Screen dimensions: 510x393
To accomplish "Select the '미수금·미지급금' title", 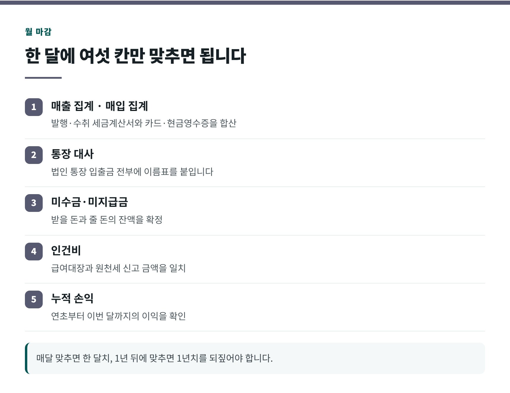I will pyautogui.click(x=89, y=202).
